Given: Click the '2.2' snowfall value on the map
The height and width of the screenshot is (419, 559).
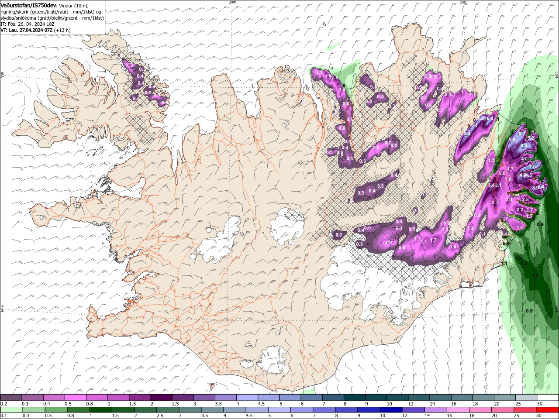Looking at the screenshot, I should (520, 209).
